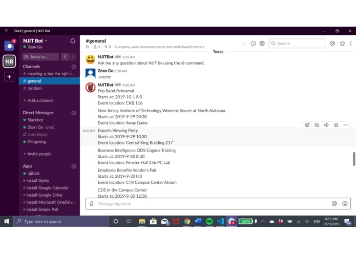Viewport: 356px width, 253px height.
Task: Expand the NJIT Bot workspace menu
Action: point(35,41)
